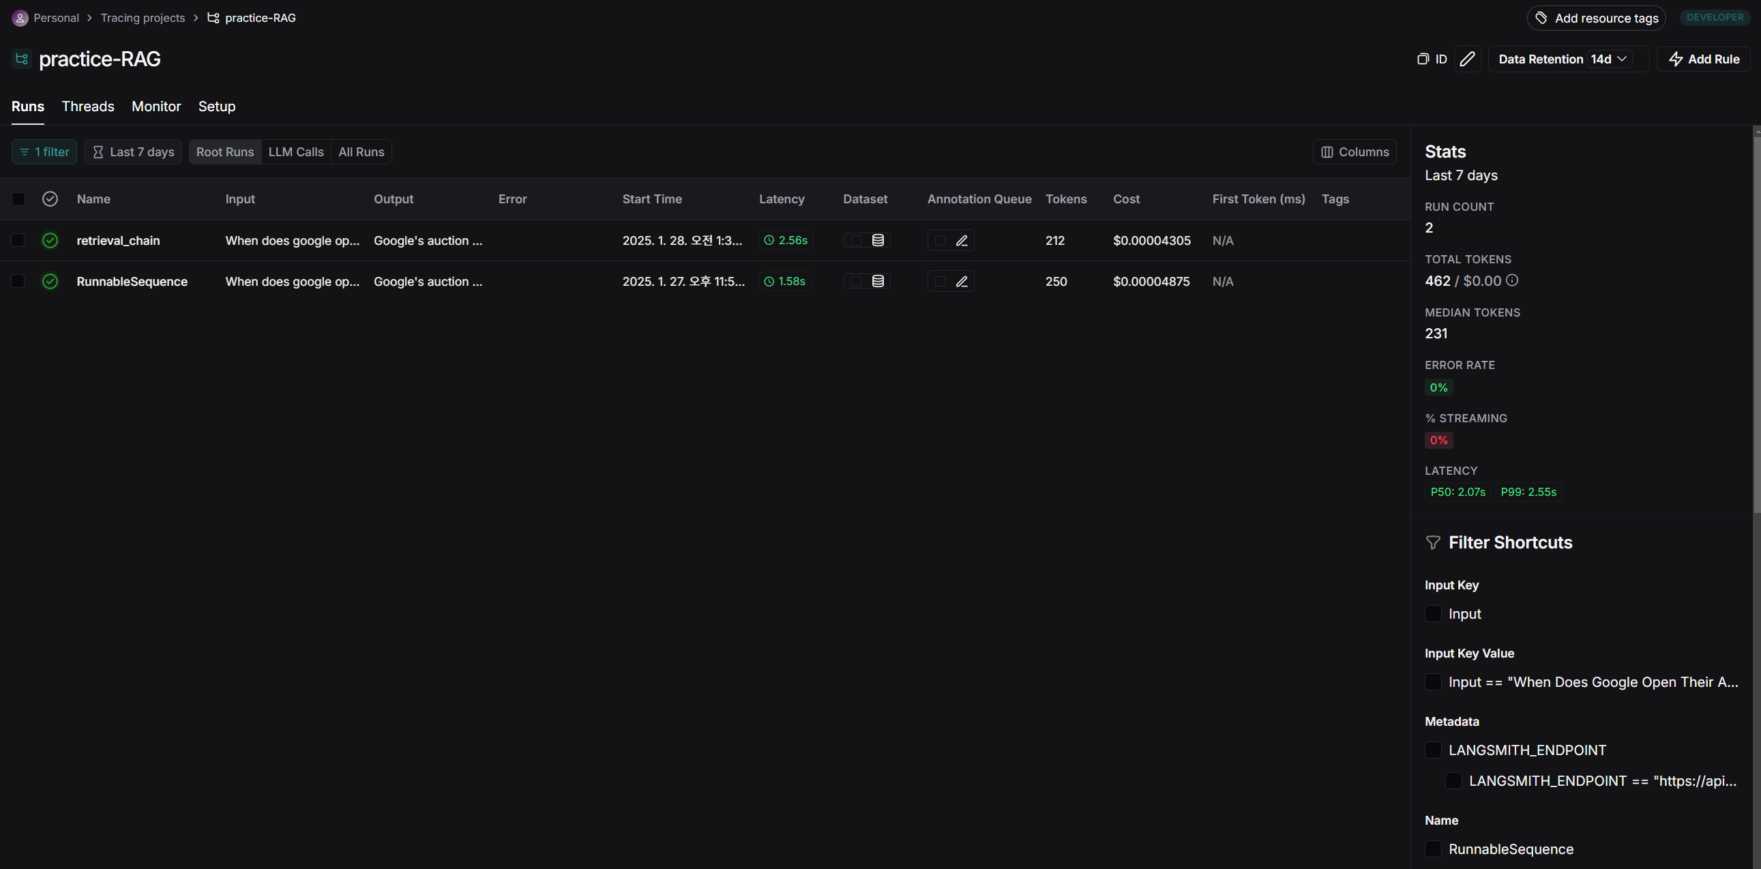Open the Data Retention 14d dropdown
This screenshot has height=869, width=1761.
[x=1608, y=59]
